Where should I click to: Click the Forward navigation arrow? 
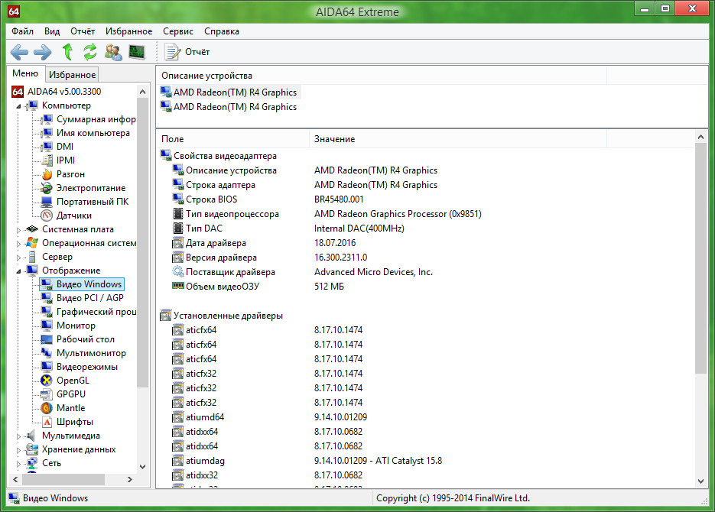[43, 52]
